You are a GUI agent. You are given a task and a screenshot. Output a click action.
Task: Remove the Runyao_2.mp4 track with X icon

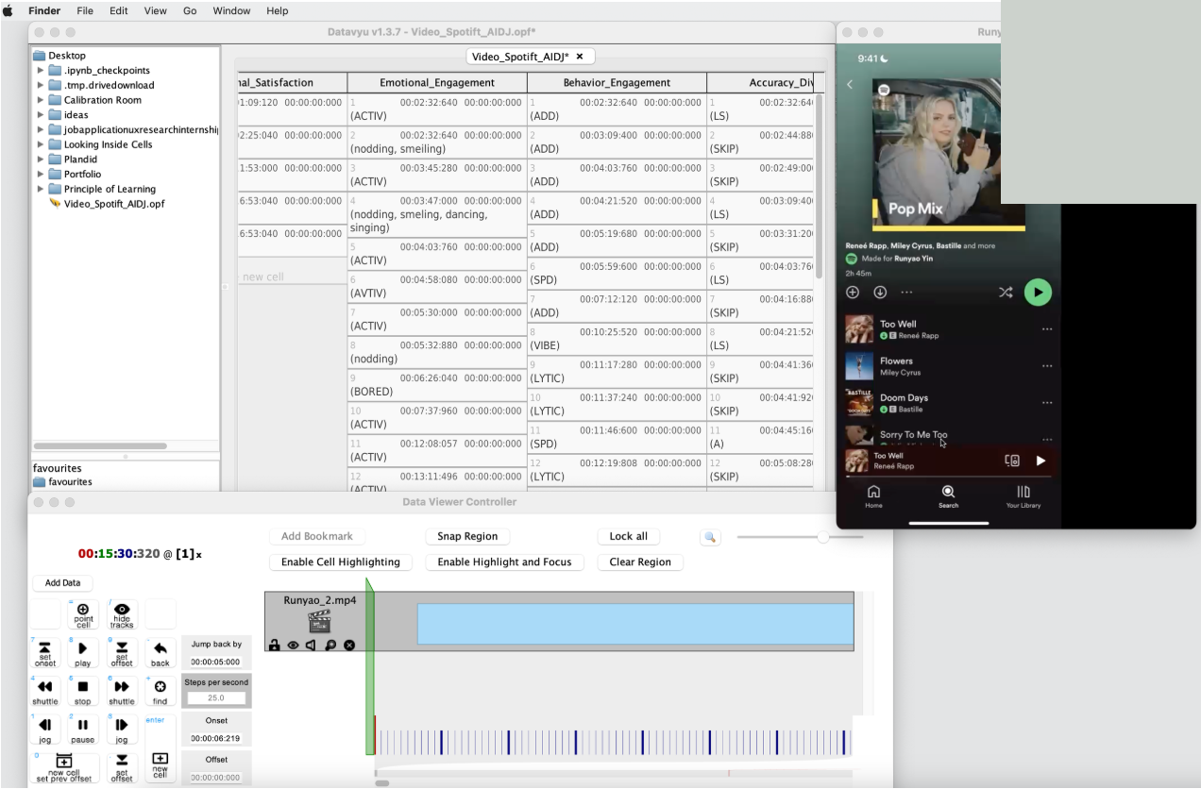[x=349, y=646]
